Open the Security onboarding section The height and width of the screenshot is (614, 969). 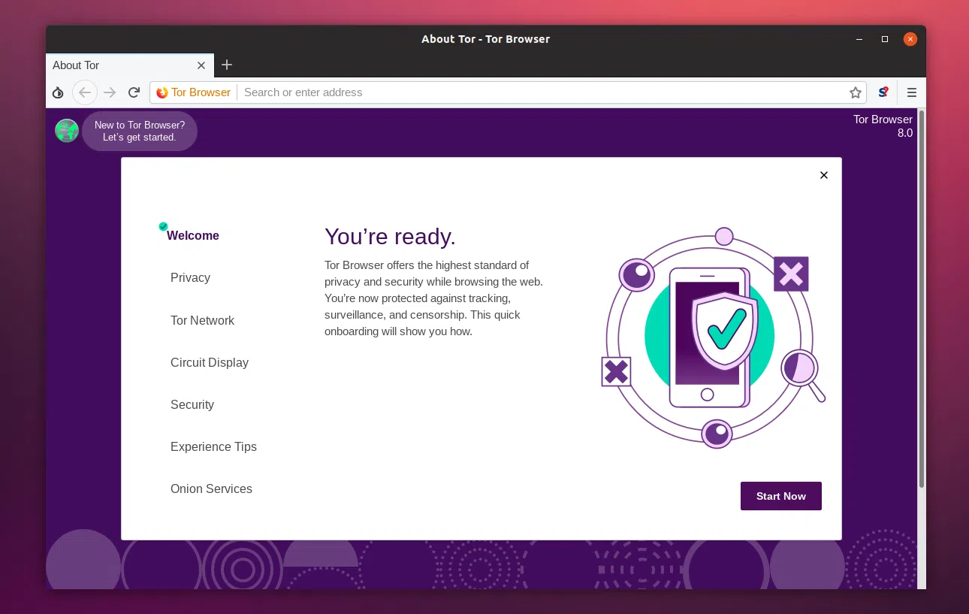[x=192, y=404]
